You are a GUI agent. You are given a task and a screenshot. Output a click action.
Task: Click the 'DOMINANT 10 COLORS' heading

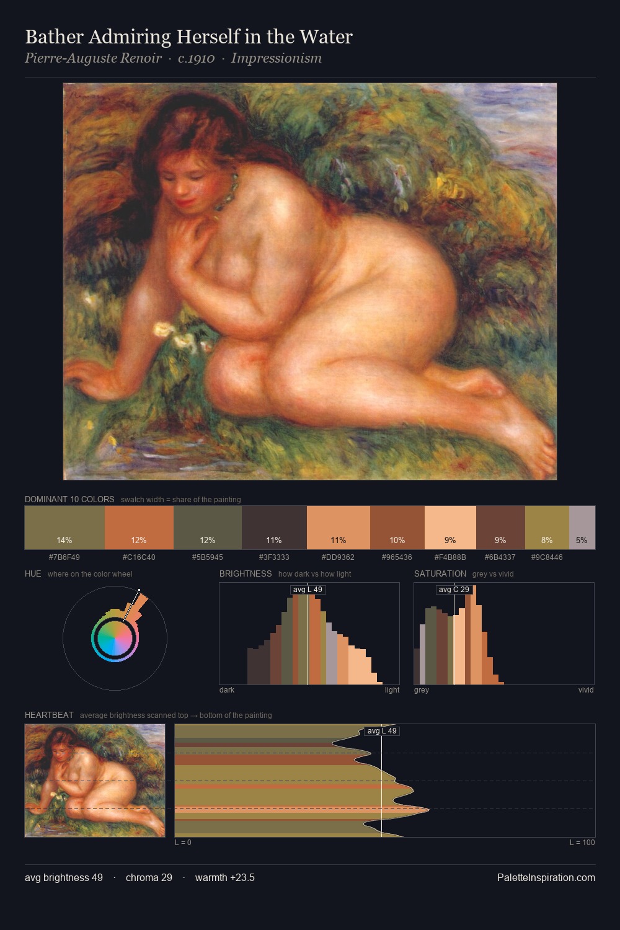69,499
